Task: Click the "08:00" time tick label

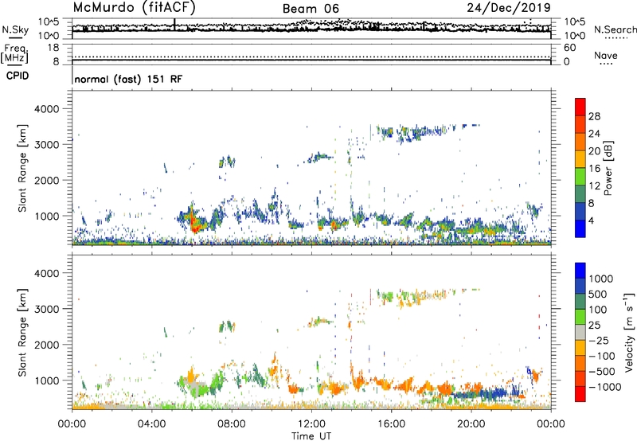Action: pyautogui.click(x=232, y=424)
